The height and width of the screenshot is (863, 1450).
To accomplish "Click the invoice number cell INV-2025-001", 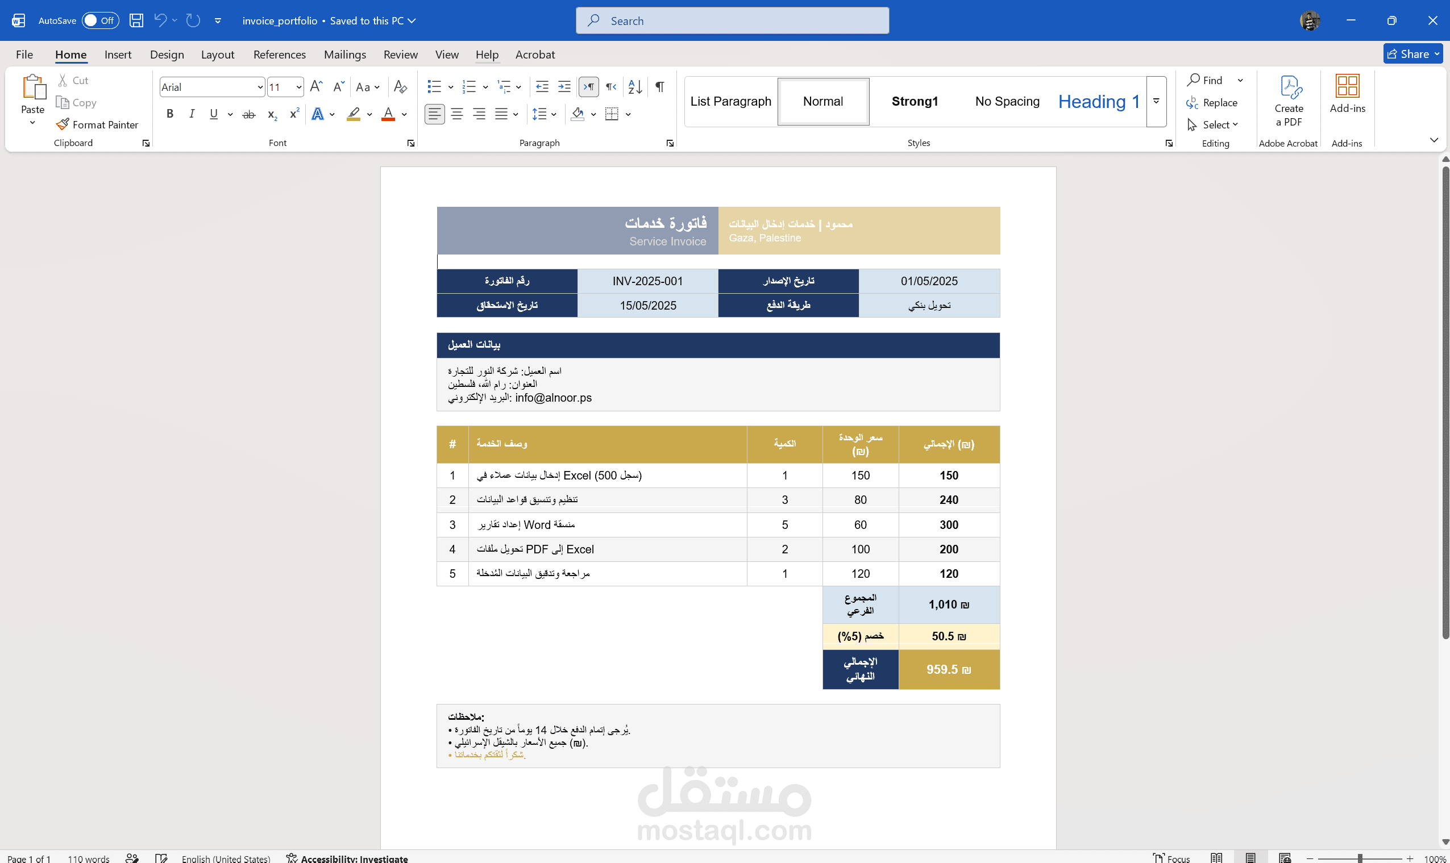I will point(647,281).
